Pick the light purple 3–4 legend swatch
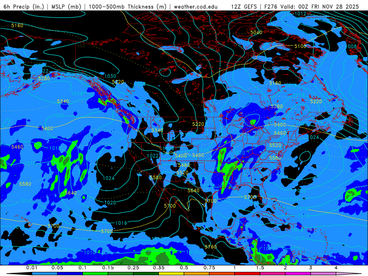This screenshot has height=276, width=368. (323, 274)
